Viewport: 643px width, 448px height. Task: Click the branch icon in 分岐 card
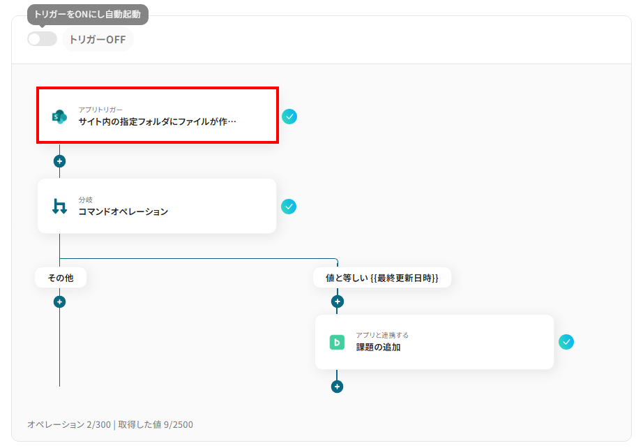[59, 207]
